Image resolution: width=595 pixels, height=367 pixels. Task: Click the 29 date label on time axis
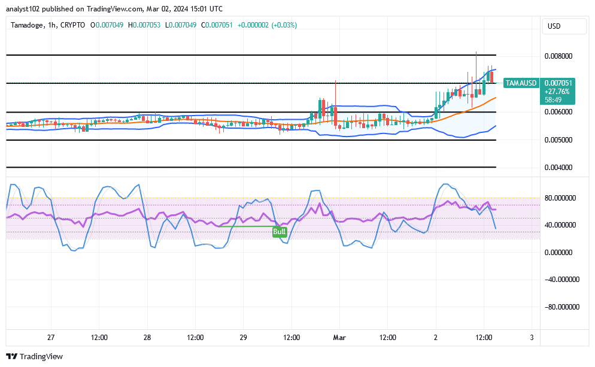tap(243, 338)
